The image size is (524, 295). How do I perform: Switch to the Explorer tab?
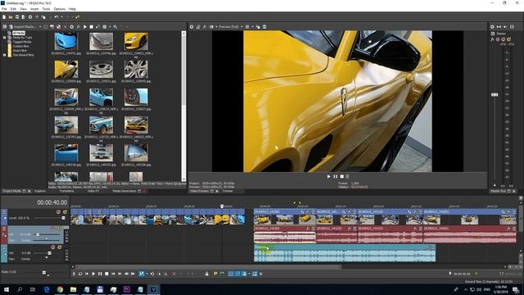pyautogui.click(x=40, y=191)
